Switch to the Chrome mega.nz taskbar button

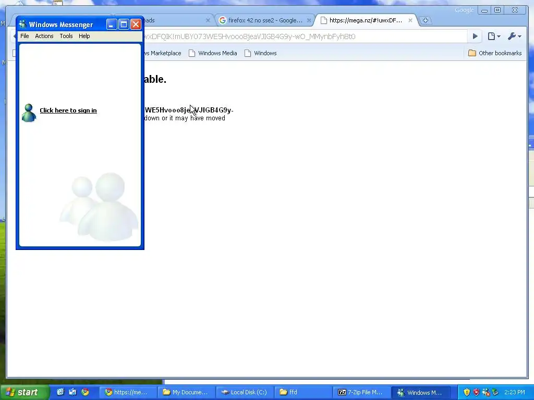tap(128, 392)
